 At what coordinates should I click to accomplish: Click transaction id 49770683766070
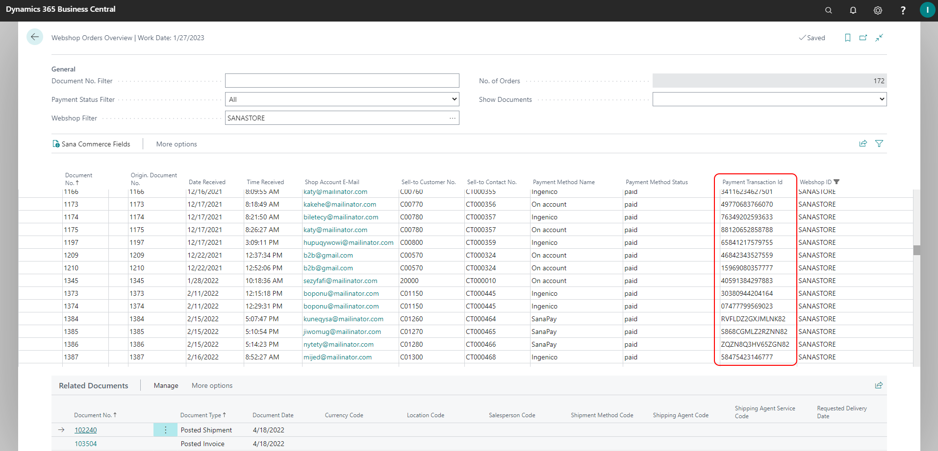[747, 204]
